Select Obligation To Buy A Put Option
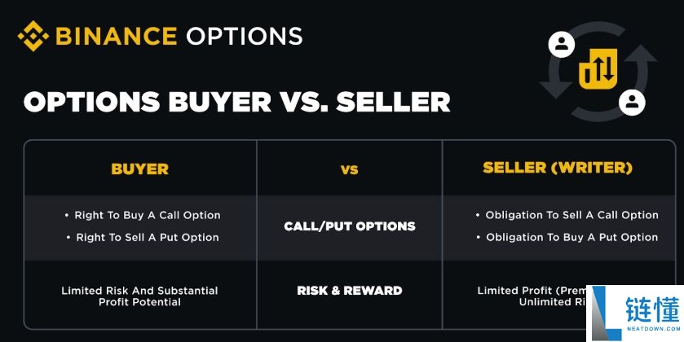The image size is (684, 342). pyautogui.click(x=571, y=238)
